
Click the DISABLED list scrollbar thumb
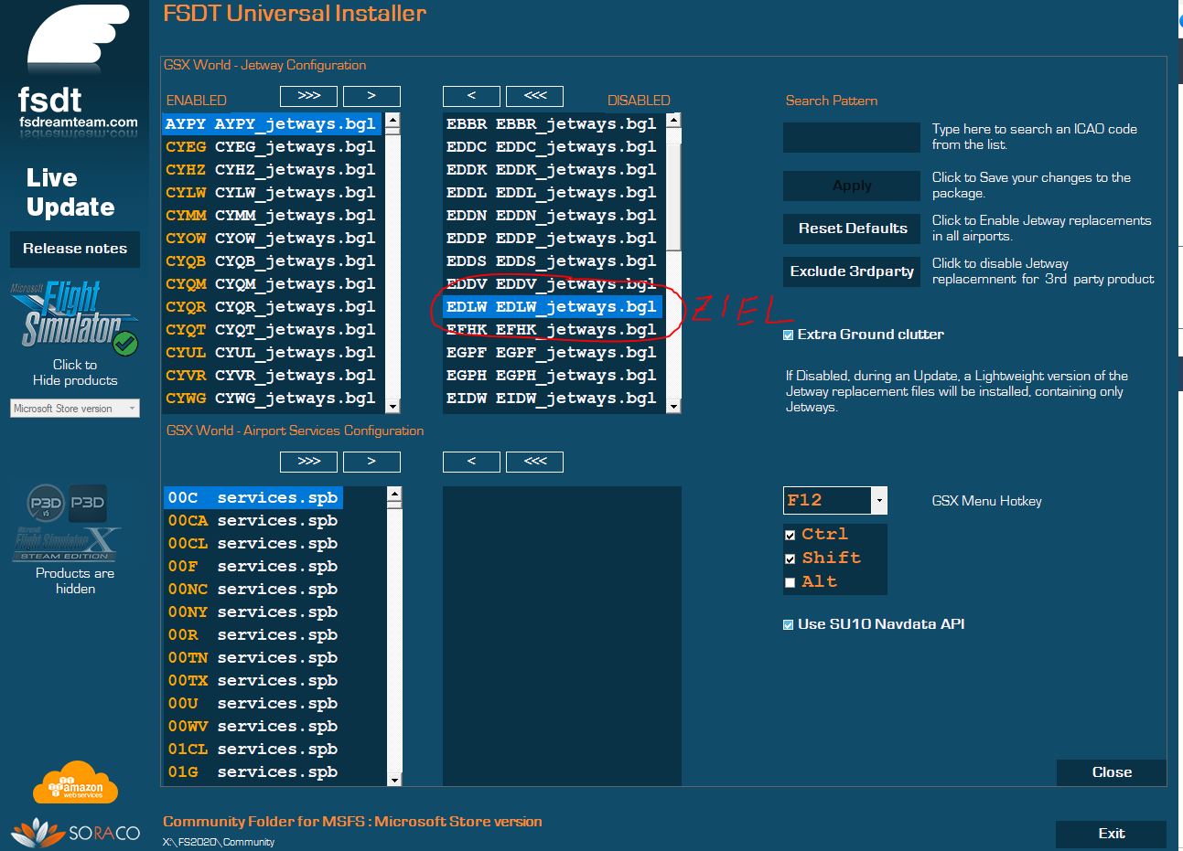[673, 197]
